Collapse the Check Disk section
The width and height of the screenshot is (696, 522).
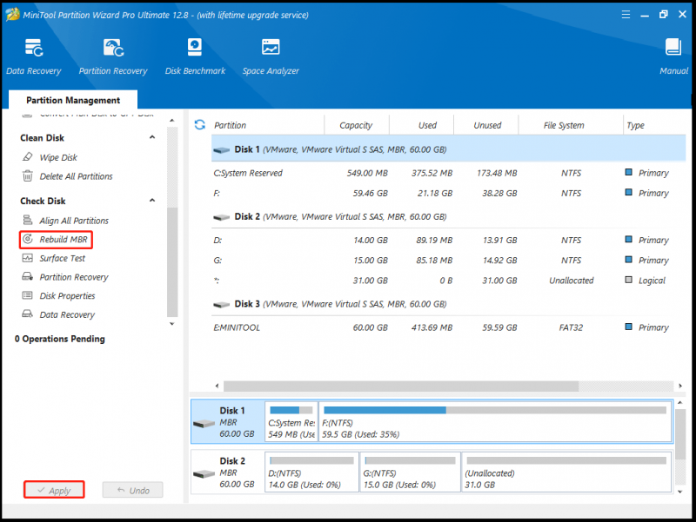click(x=152, y=201)
